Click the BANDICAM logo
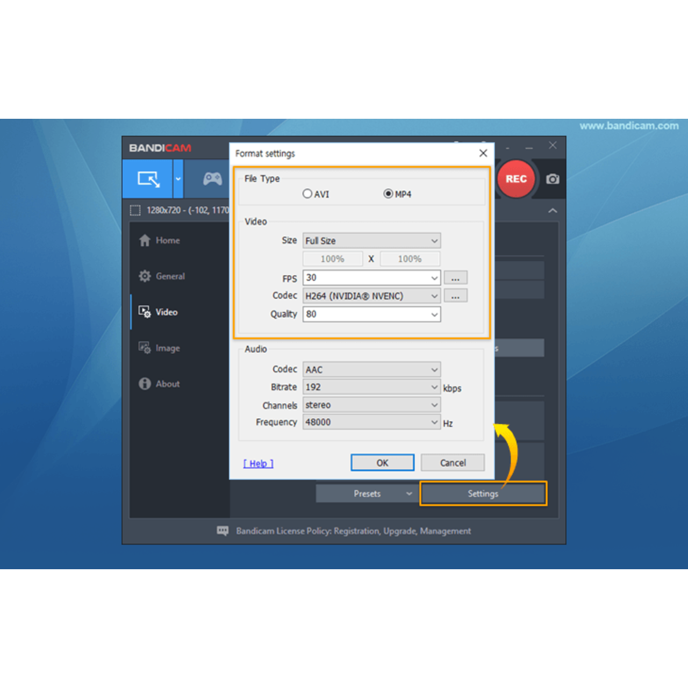 click(x=160, y=148)
